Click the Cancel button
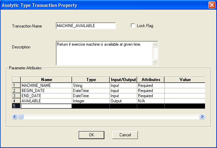Screen dimensions: 217x148 [125, 135]
